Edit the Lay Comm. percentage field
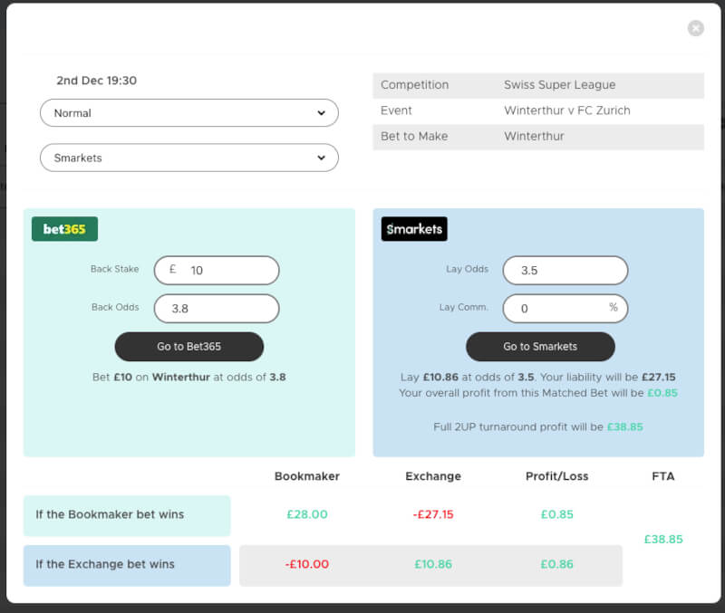 click(x=565, y=309)
